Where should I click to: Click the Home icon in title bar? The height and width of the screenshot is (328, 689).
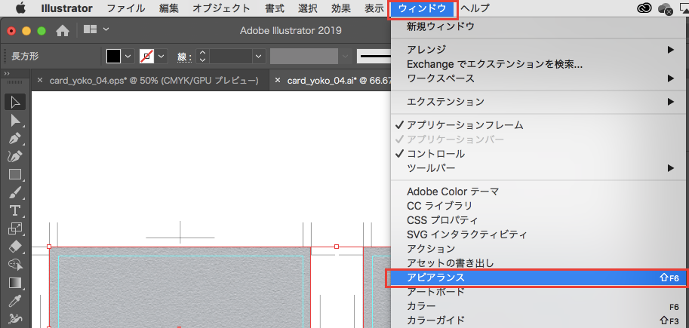pos(63,30)
